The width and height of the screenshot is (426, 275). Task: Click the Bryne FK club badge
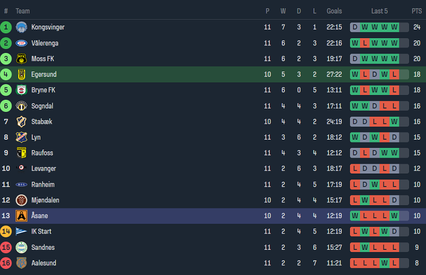point(21,90)
